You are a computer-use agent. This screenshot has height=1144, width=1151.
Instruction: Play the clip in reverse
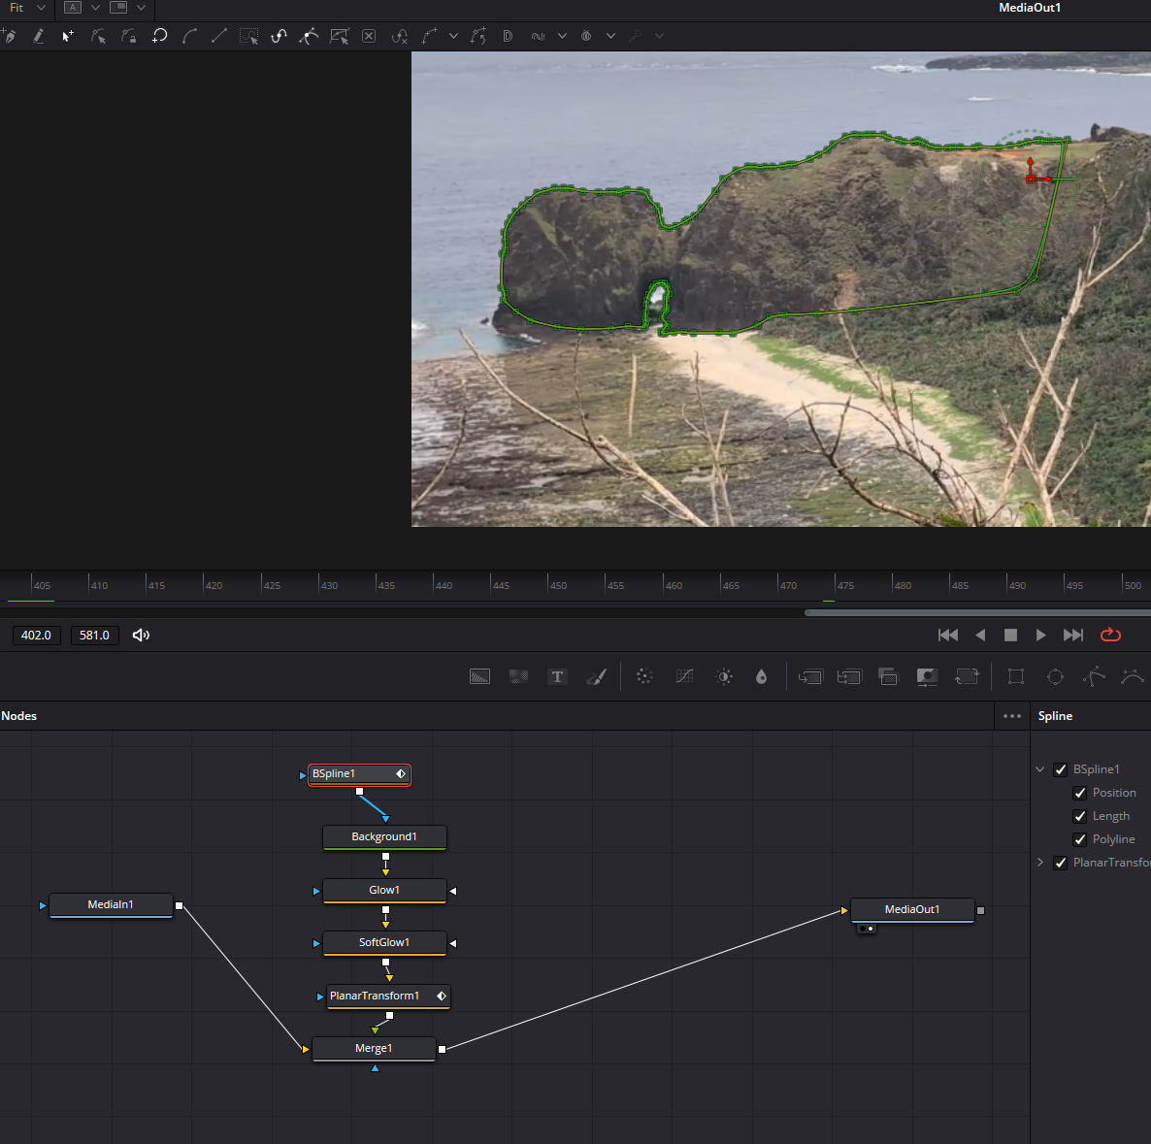(980, 635)
